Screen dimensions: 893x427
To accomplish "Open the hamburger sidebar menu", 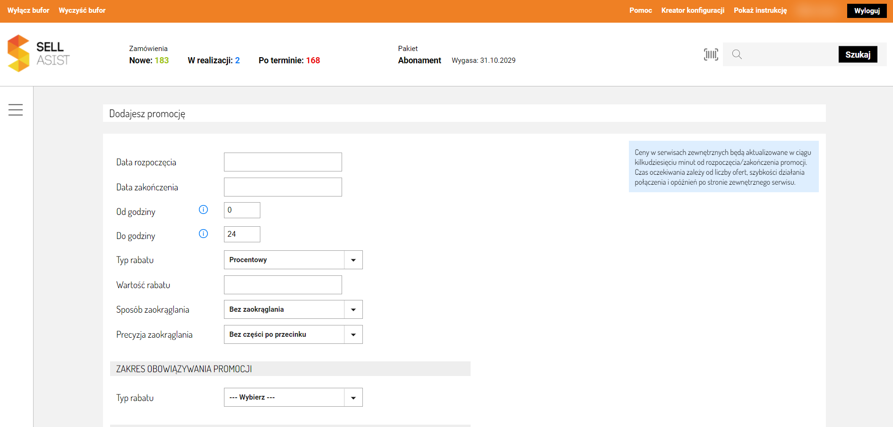I will tap(16, 110).
